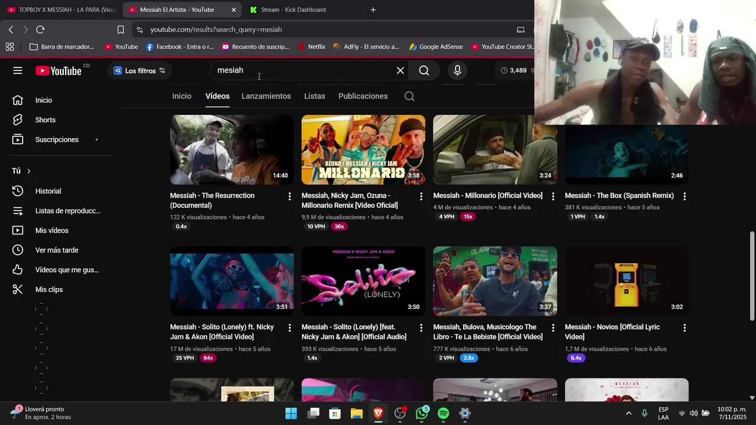
Task: Switch to the Lanzamientos tab
Action: pyautogui.click(x=266, y=96)
